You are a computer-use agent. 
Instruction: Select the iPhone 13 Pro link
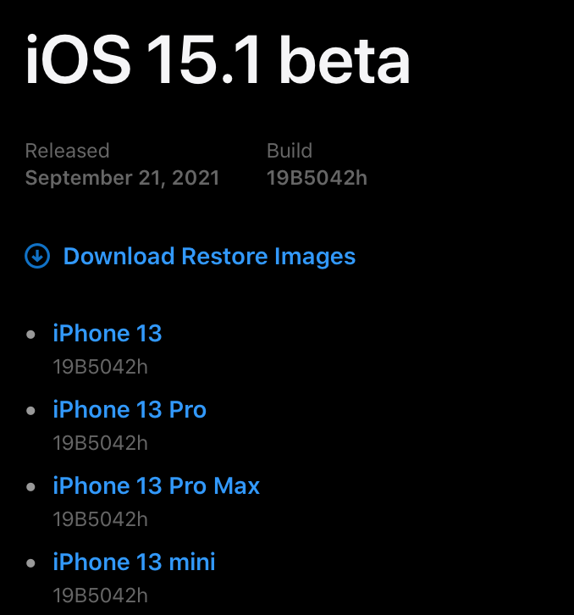pos(130,409)
